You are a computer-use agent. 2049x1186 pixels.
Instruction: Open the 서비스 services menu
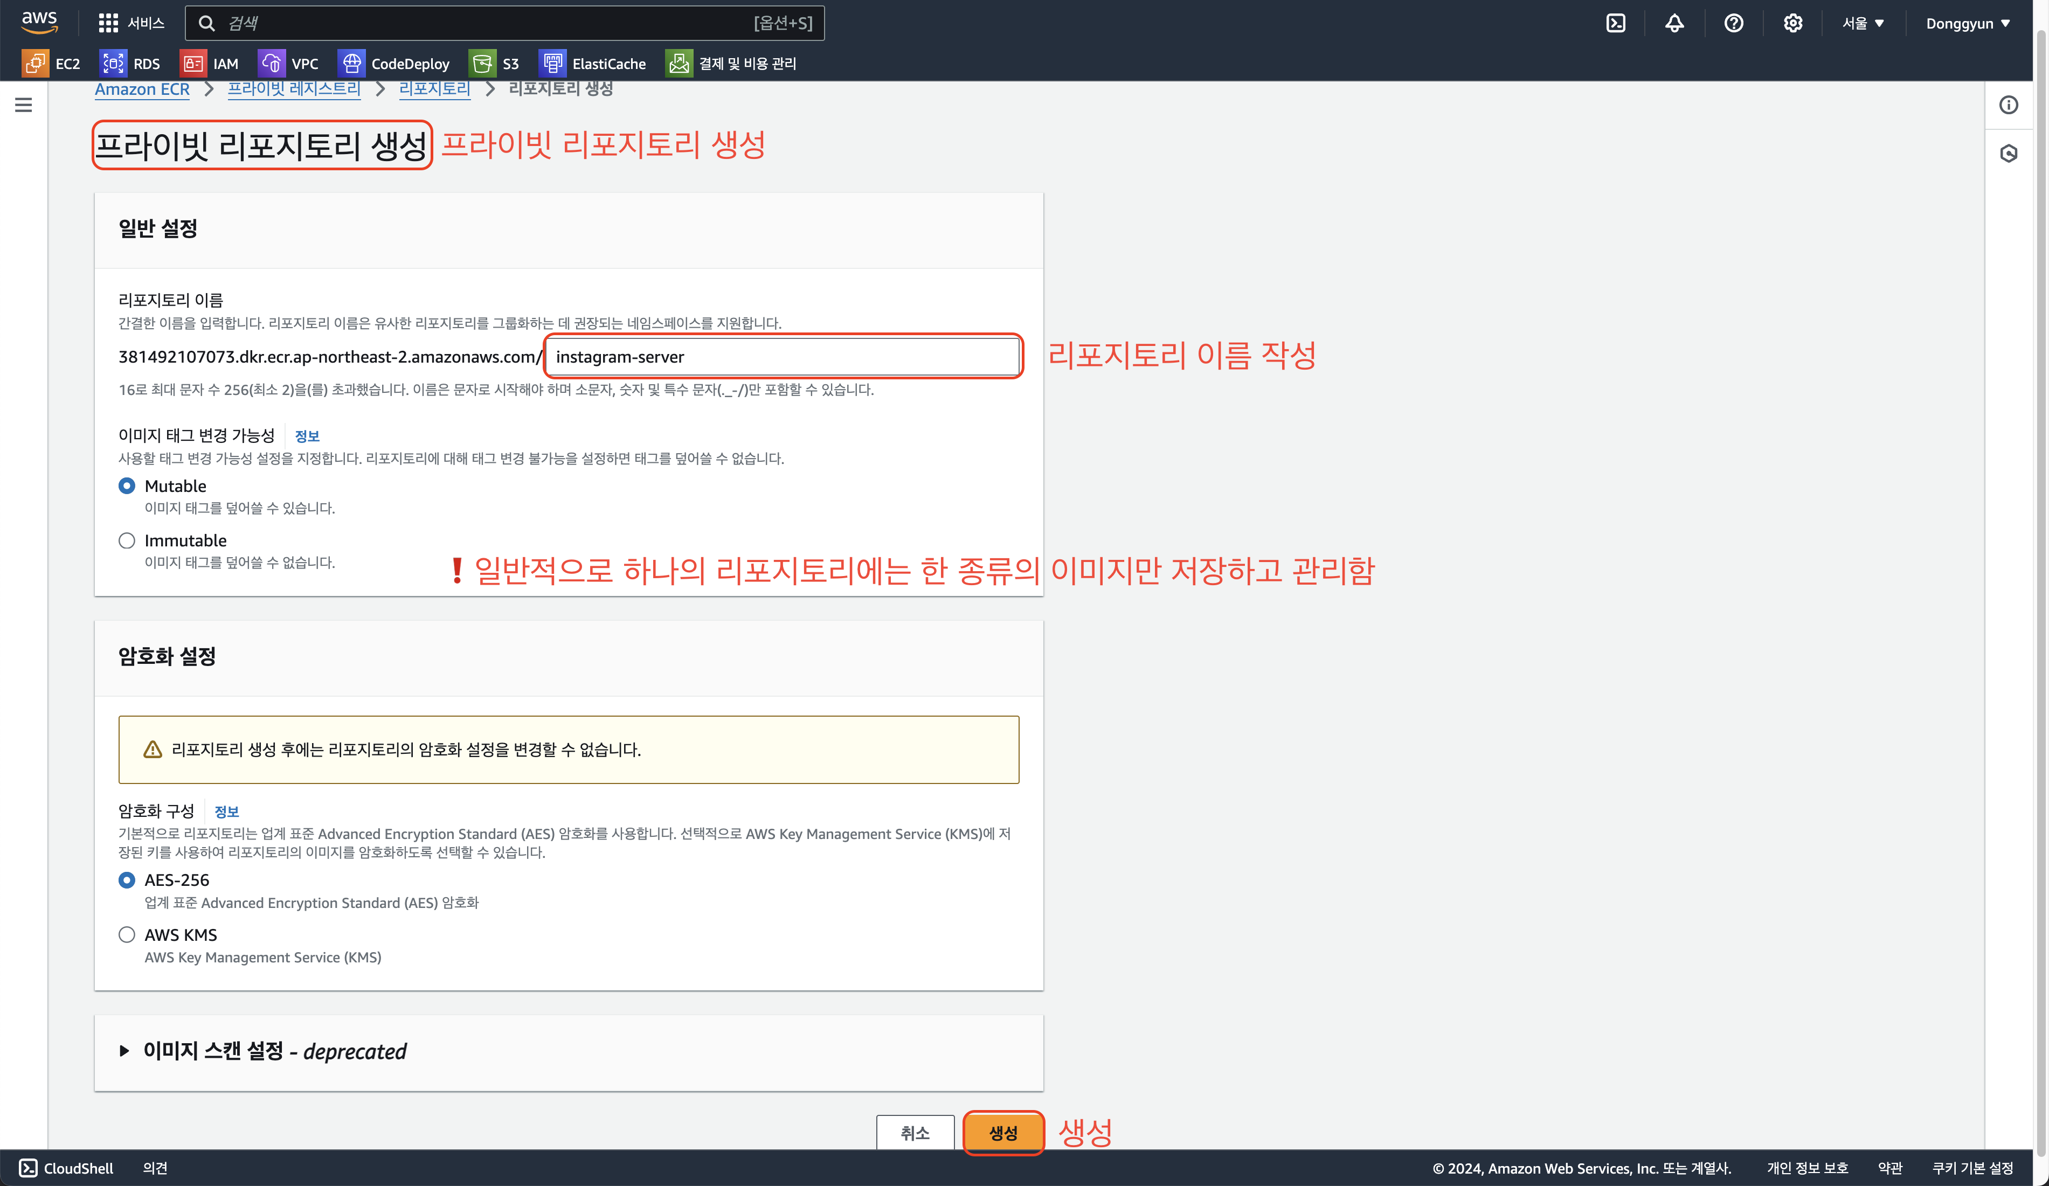131,24
